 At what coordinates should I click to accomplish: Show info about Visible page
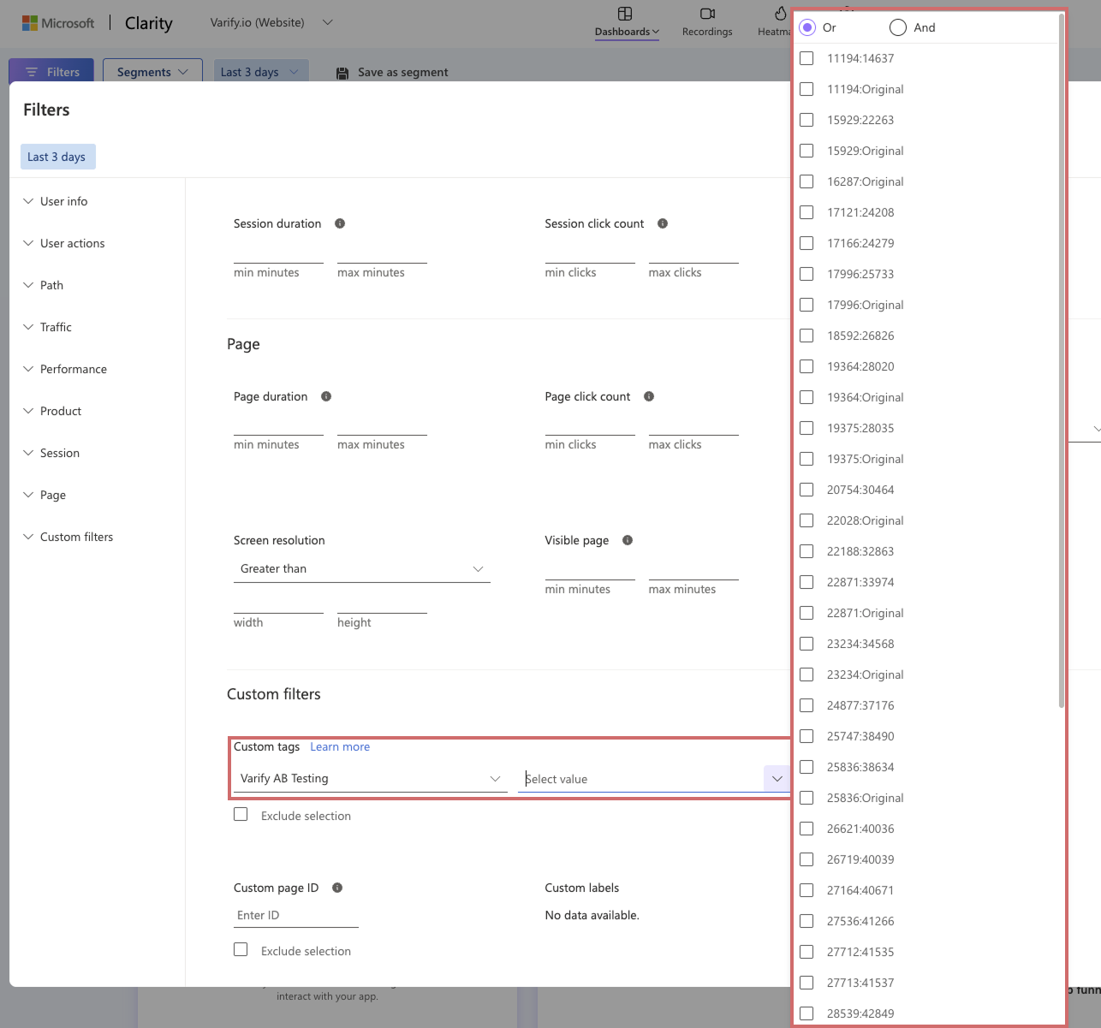click(x=628, y=540)
